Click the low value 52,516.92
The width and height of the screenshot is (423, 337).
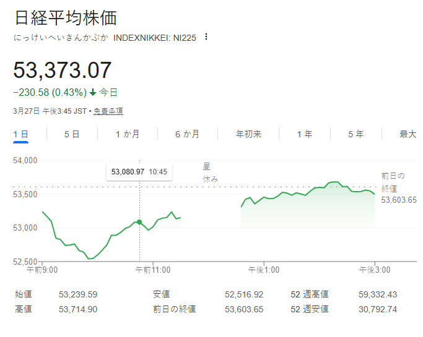[x=244, y=294]
